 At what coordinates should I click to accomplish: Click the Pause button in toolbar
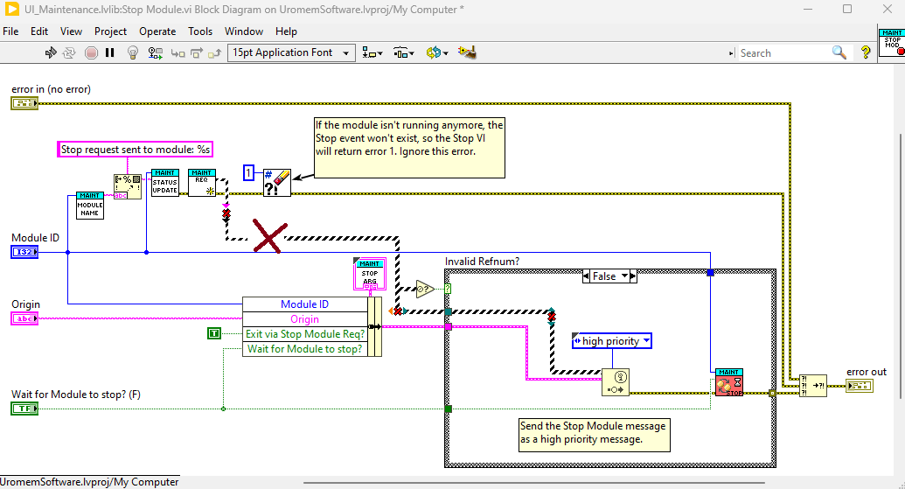pos(109,52)
